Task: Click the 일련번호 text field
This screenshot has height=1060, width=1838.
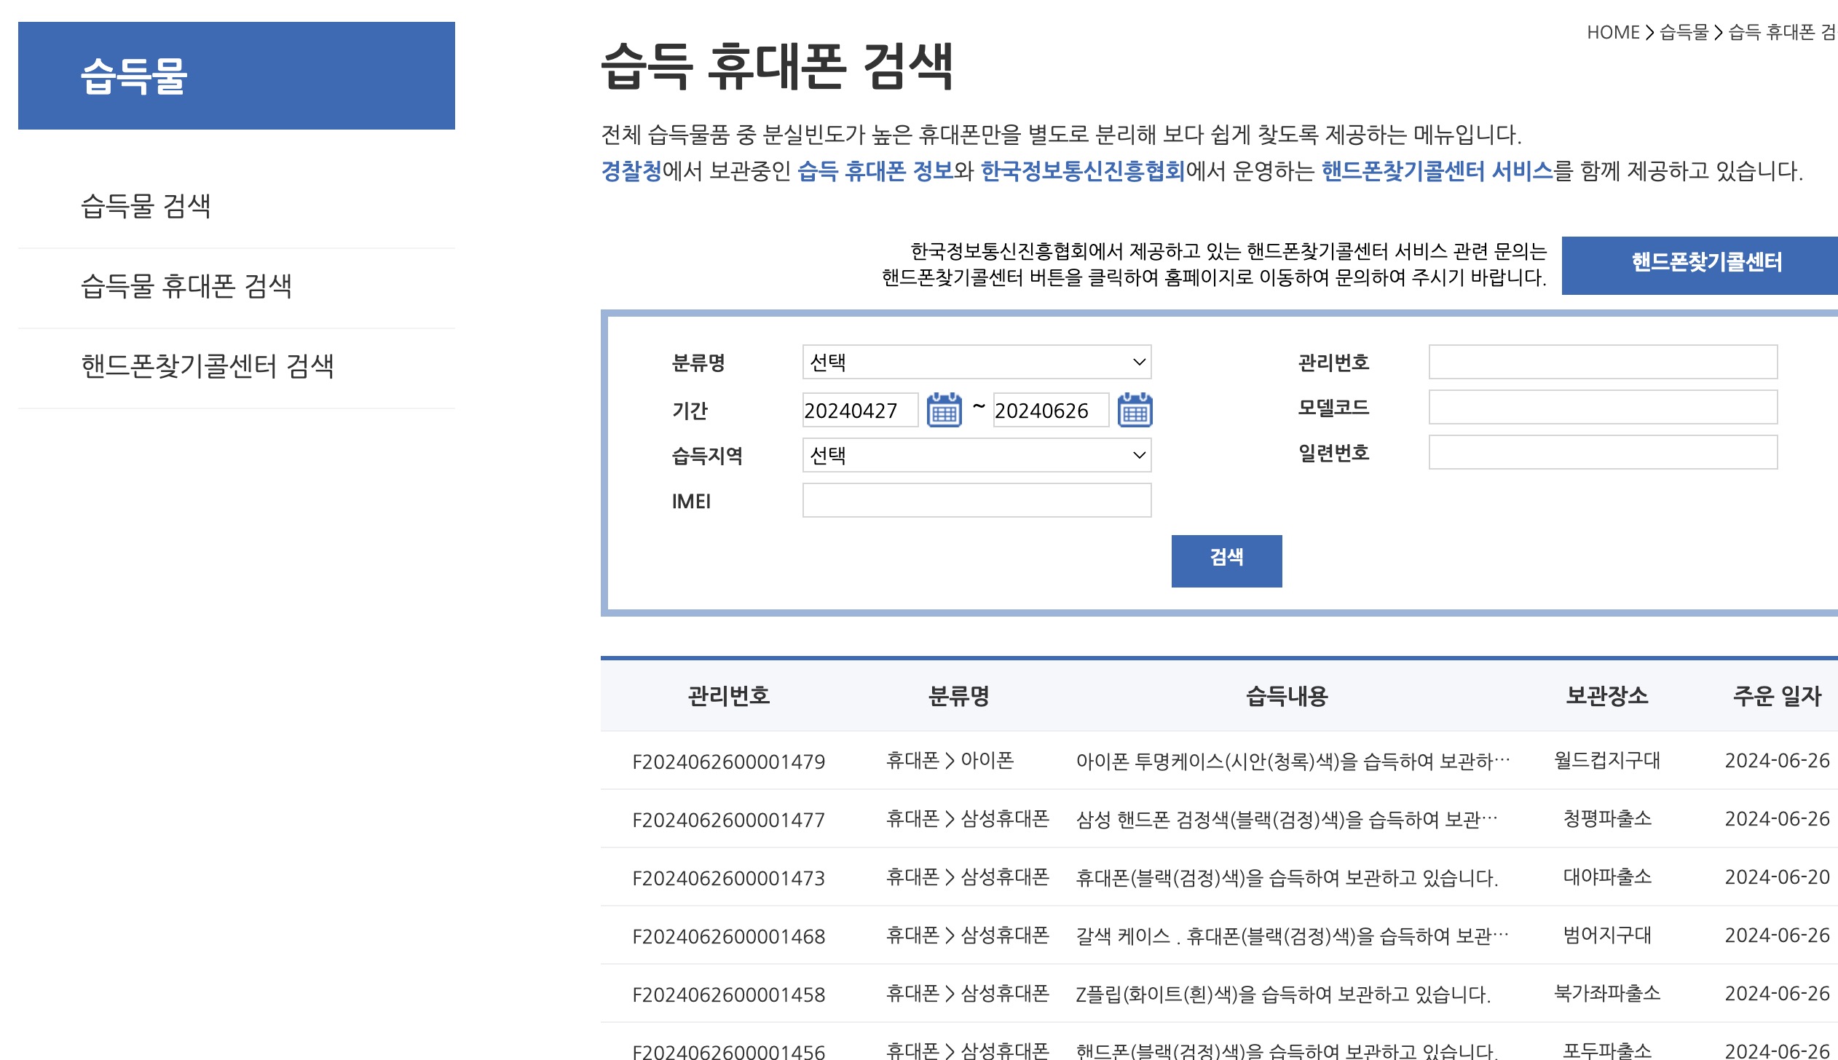Action: (1602, 453)
